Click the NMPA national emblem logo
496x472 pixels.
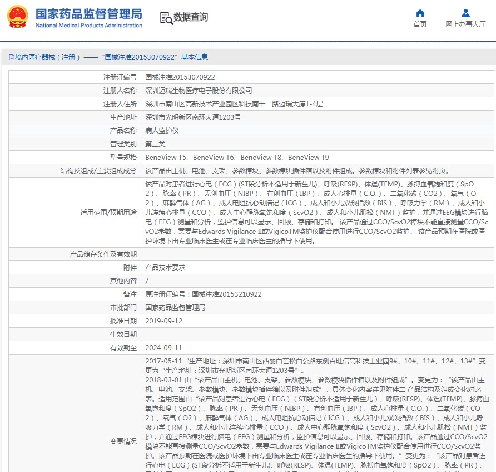[x=18, y=17]
